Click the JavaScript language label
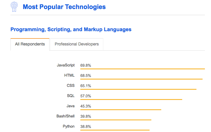Viewport: 211px width, 132px height. click(65, 65)
